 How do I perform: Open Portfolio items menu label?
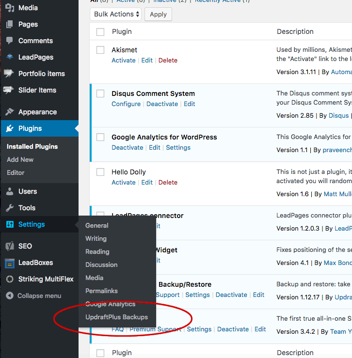point(42,74)
